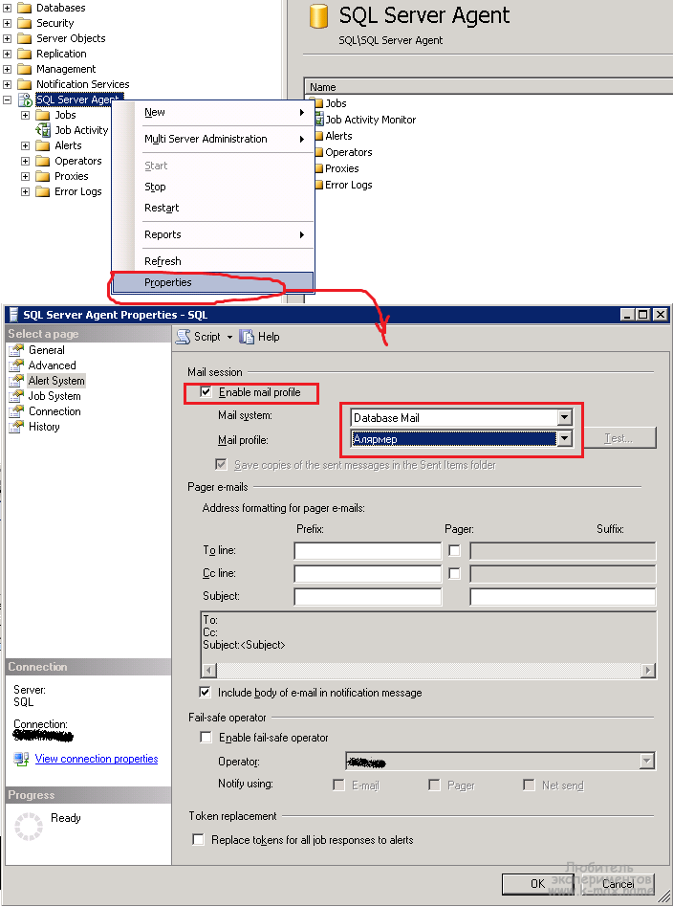The width and height of the screenshot is (673, 907).
Task: Choose Refresh in the context menu
Action: tap(225, 261)
